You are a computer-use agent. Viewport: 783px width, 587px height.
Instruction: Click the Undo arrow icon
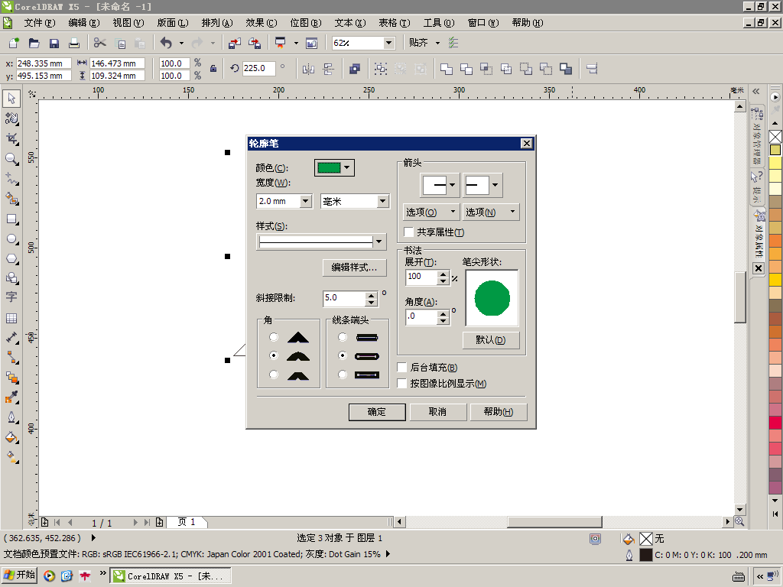point(166,44)
